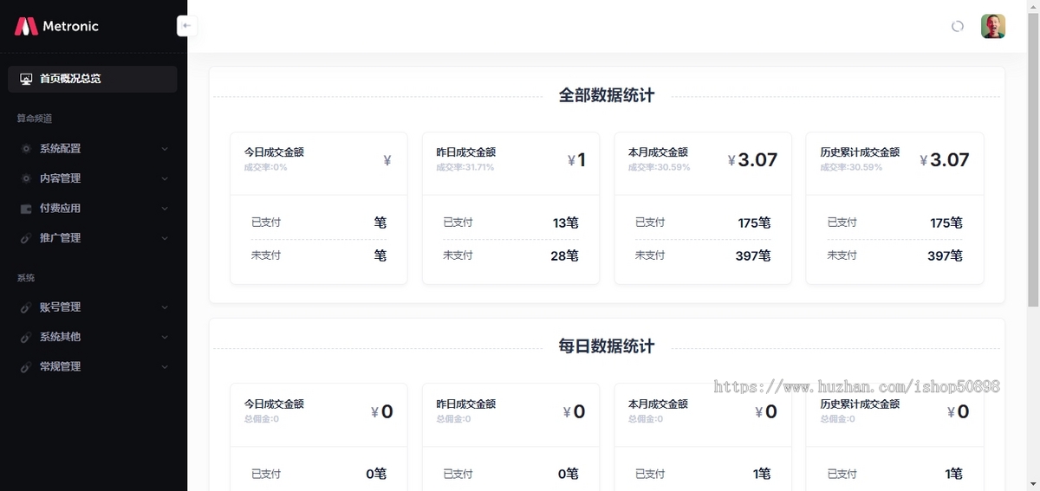Open the 系统其他 menu

pyautogui.click(x=93, y=337)
